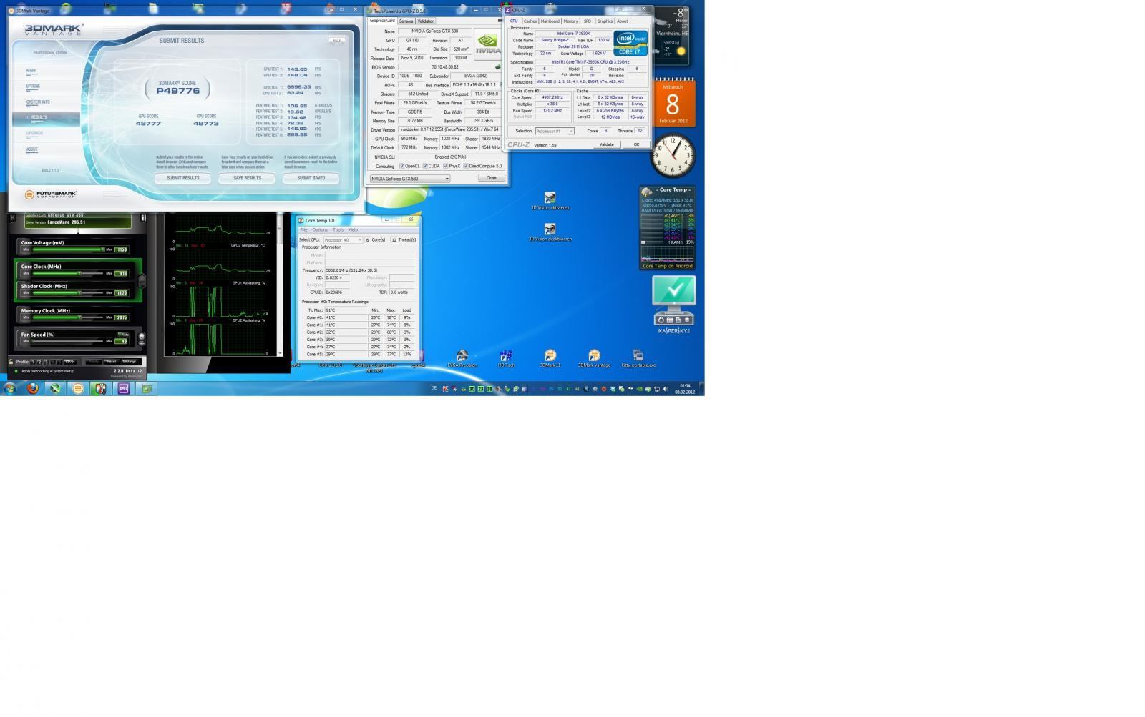Viewport: 1145px width, 717px height.
Task: Click the SUBMIT RESULTS button
Action: coord(183,178)
